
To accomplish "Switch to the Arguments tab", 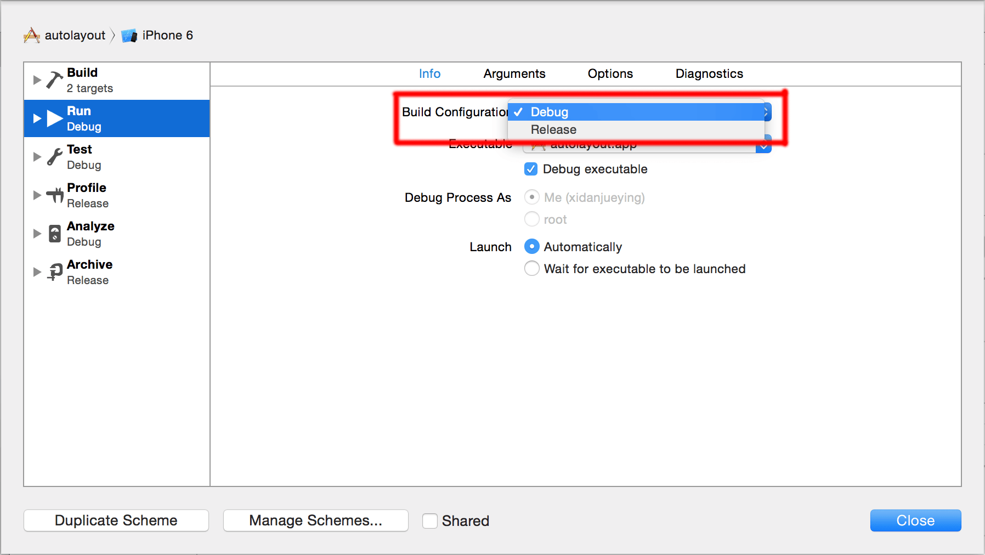I will click(514, 74).
